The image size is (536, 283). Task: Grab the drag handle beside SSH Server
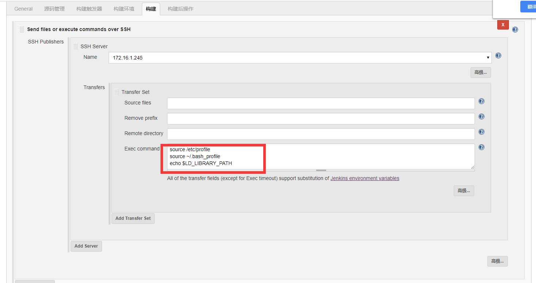76,46
